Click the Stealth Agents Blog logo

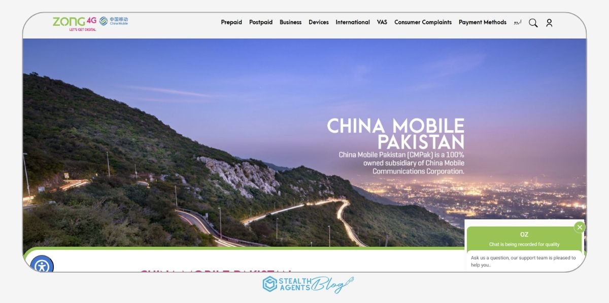(x=303, y=285)
